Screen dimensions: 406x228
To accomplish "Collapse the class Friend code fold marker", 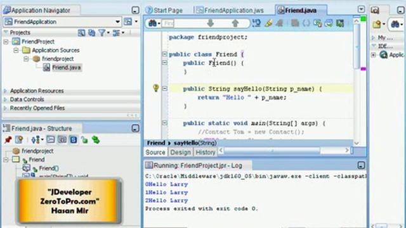I will 164,54.
